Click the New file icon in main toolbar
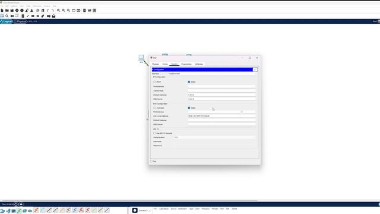Viewport: 380px width, 214px height. coord(2,11)
